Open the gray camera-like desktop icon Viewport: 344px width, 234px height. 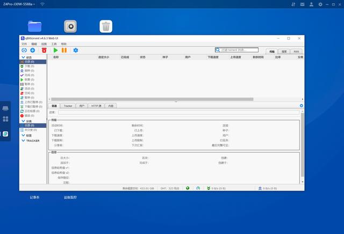point(70,26)
